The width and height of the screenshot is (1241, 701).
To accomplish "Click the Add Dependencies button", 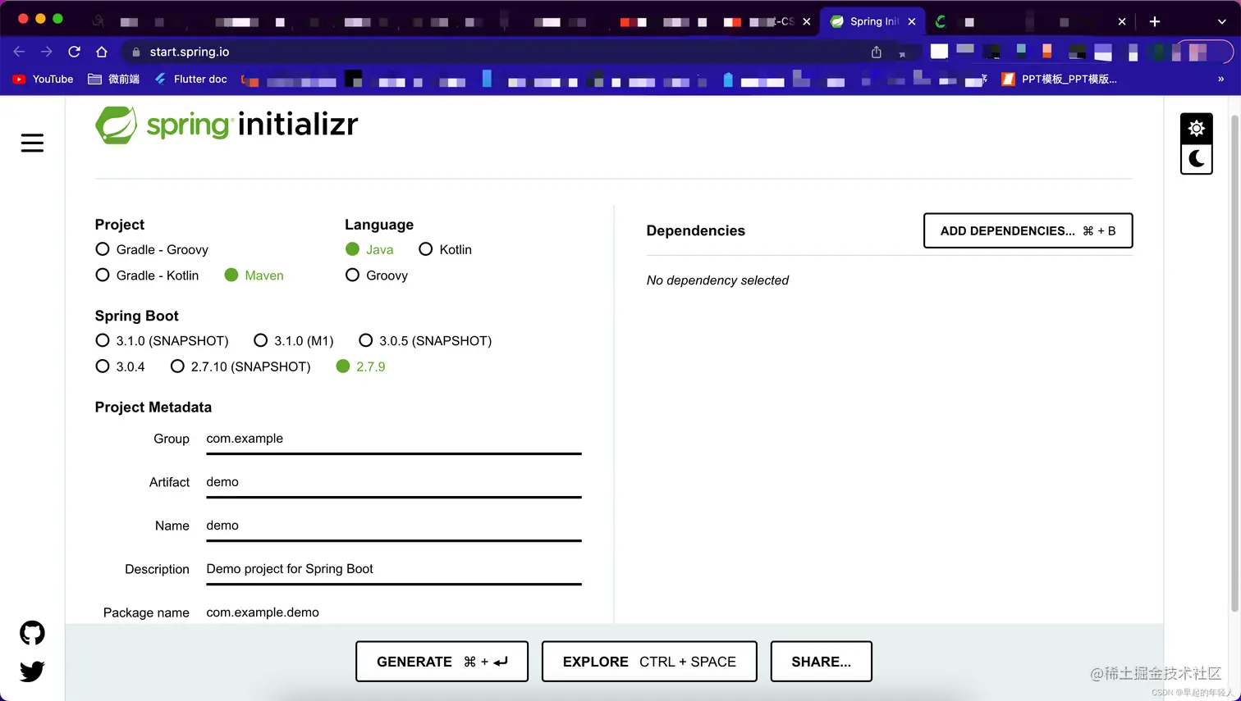I will tap(1028, 230).
